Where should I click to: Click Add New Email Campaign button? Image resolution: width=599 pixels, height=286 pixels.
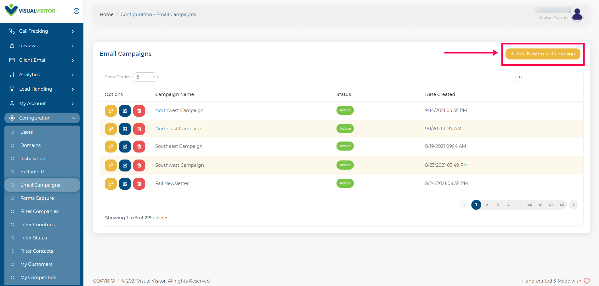(543, 54)
